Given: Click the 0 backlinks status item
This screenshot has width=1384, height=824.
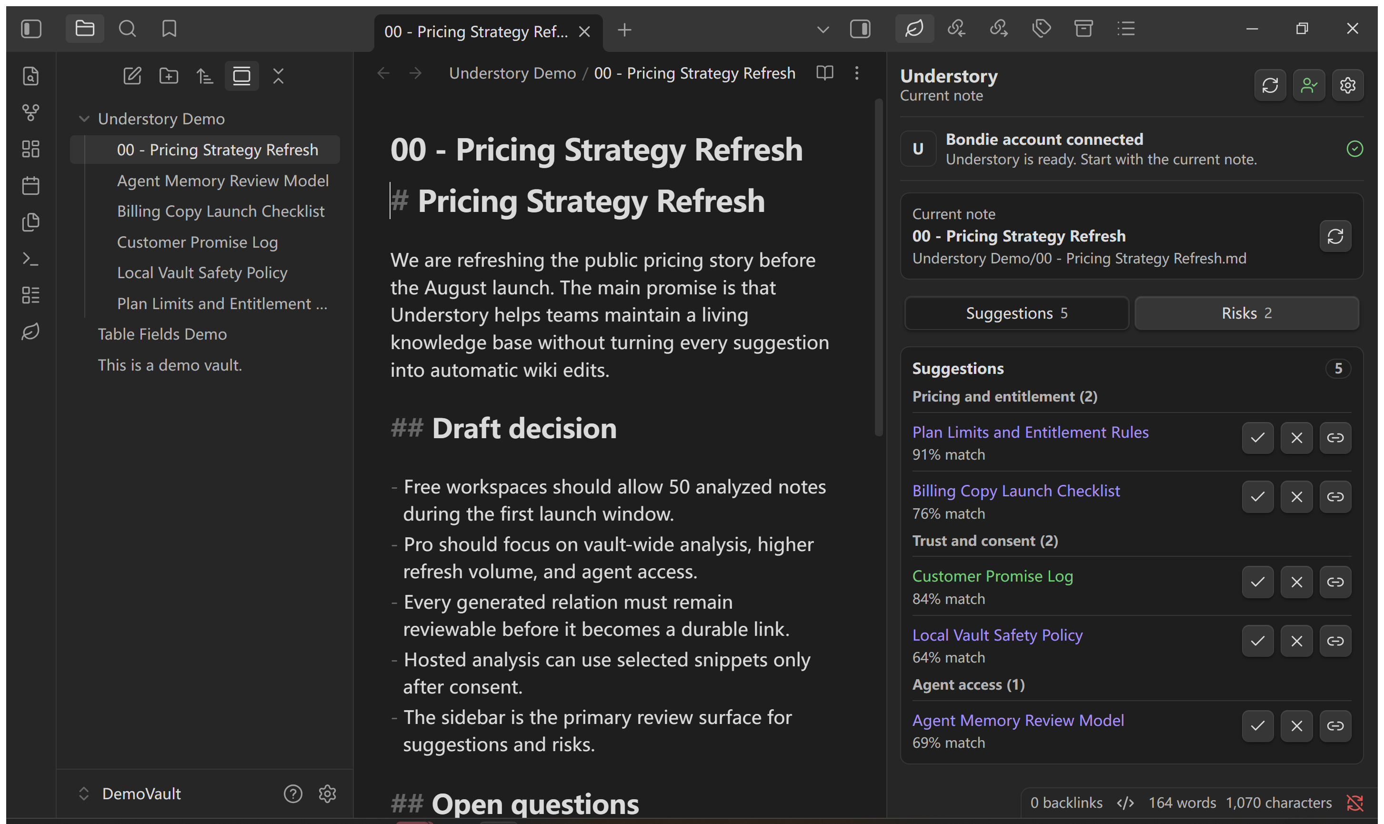Looking at the screenshot, I should pyautogui.click(x=1066, y=803).
